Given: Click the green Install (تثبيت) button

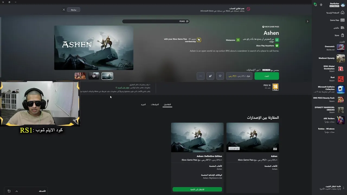Looking at the screenshot, I should pos(267,76).
